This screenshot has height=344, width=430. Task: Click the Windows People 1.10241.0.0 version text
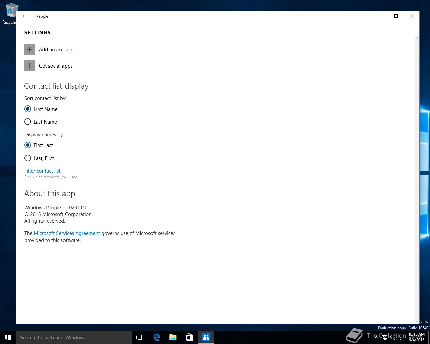[x=56, y=207]
